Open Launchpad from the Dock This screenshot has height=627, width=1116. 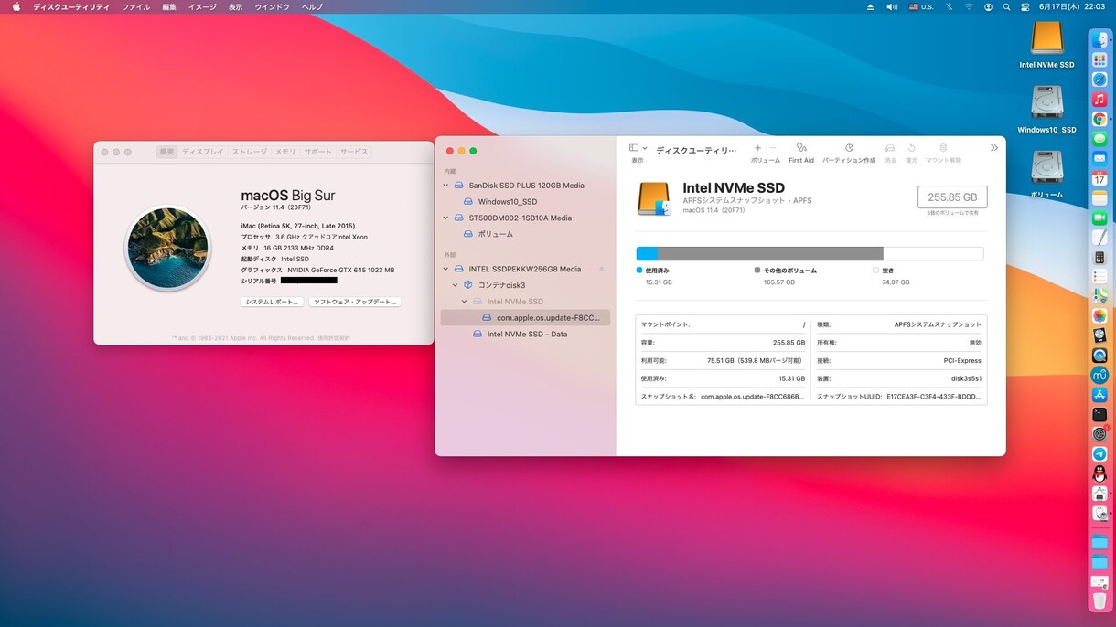tap(1100, 59)
